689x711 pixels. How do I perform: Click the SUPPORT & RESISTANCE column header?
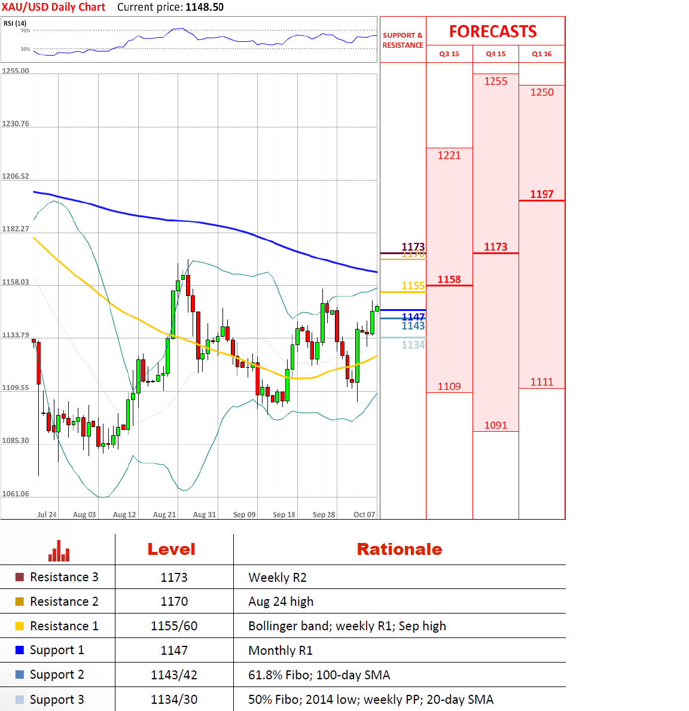[403, 40]
